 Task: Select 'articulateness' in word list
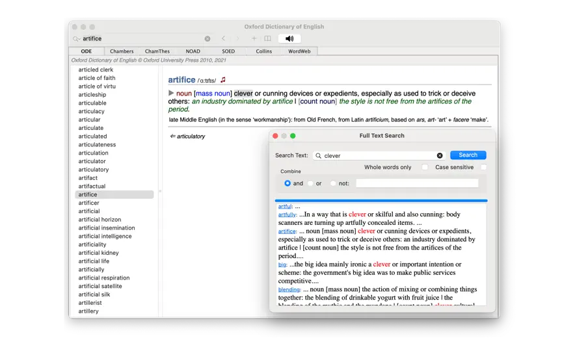97,145
